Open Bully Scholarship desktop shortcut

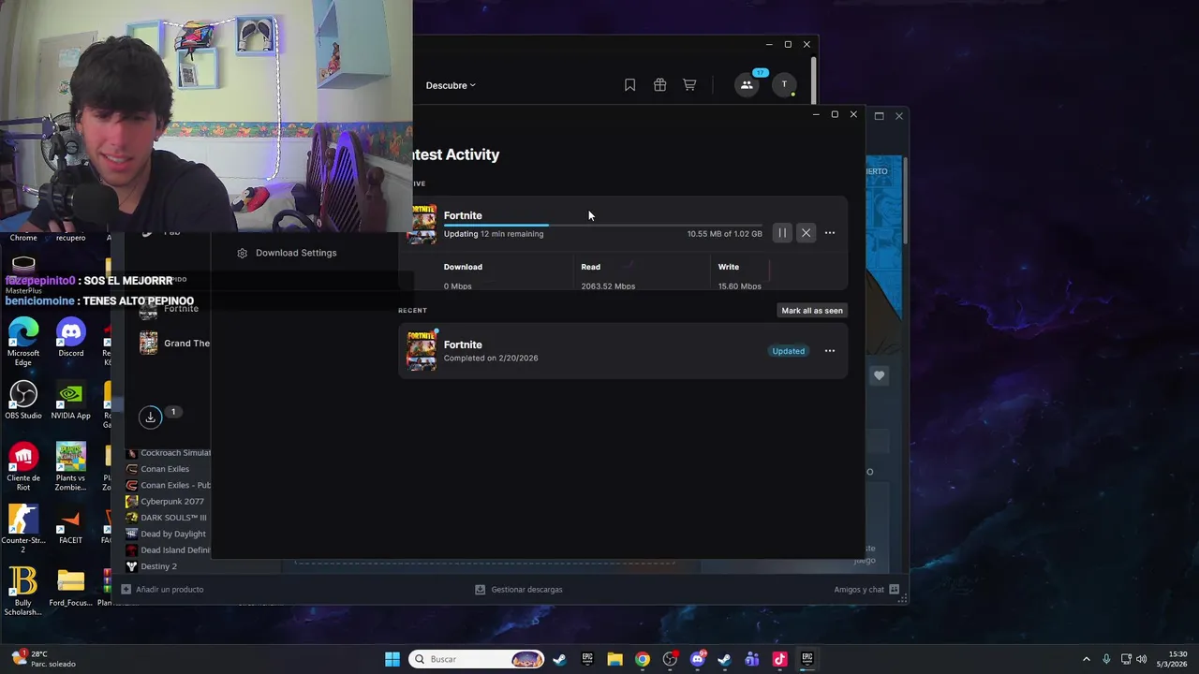coord(23,593)
